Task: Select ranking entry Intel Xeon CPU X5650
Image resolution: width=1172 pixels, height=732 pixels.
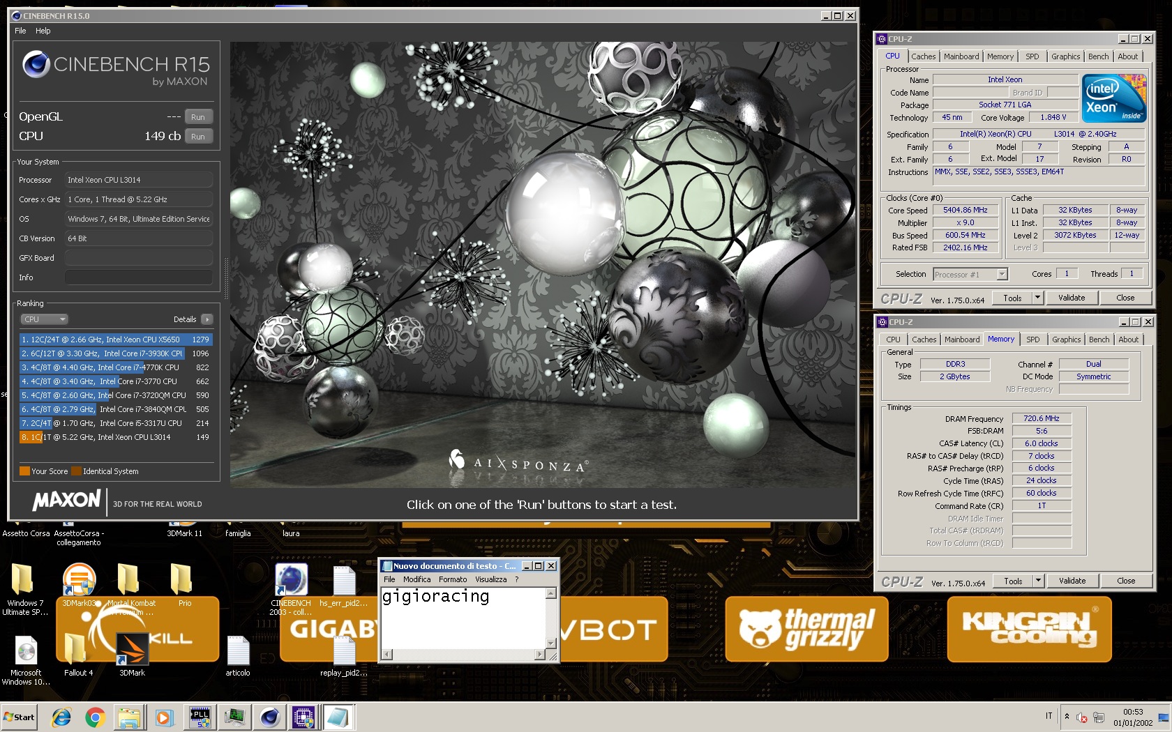Action: click(116, 340)
